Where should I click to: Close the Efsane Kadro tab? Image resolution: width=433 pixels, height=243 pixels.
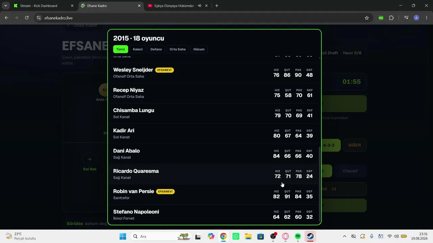click(139, 6)
